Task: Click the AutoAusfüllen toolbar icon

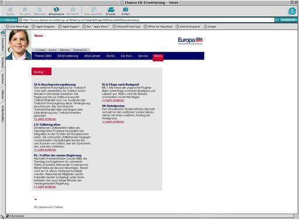Action: (x=93, y=9)
